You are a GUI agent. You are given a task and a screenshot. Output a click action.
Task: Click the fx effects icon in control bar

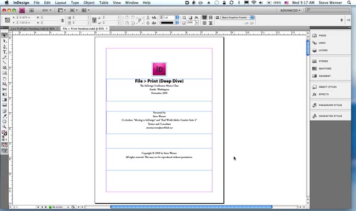197,18
